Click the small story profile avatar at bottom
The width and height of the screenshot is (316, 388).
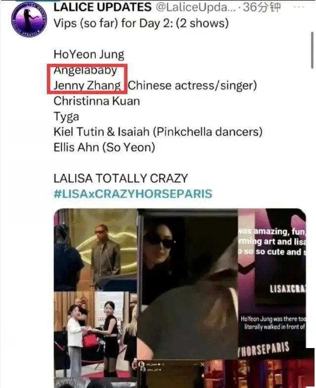142,364
